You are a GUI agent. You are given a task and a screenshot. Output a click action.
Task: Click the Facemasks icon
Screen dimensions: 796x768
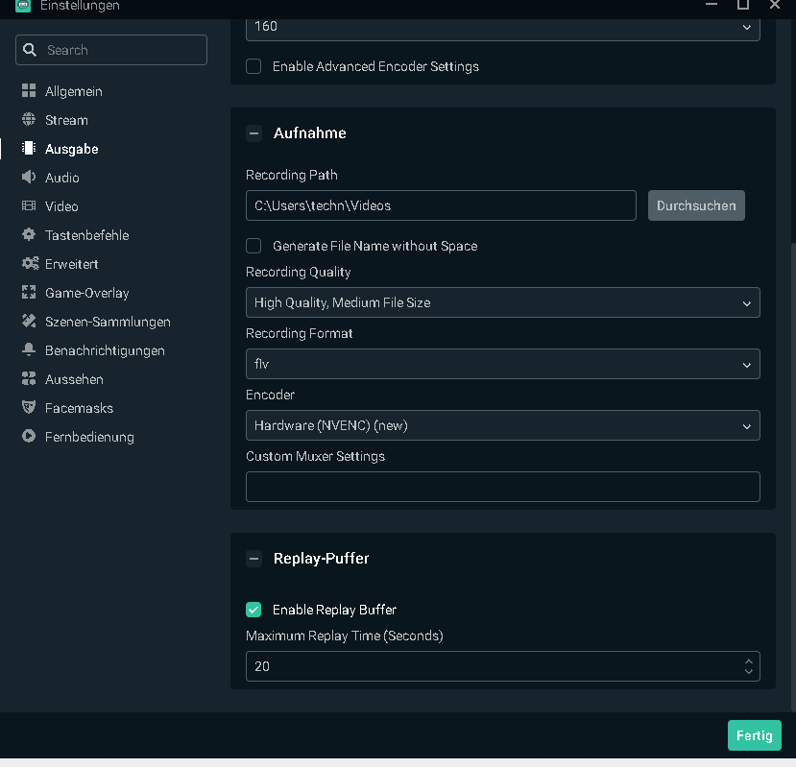point(29,408)
